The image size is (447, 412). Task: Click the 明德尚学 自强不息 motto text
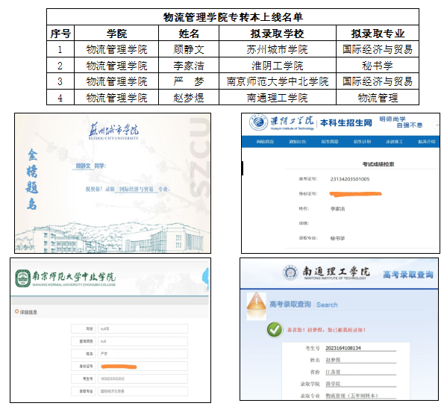[x=401, y=122]
